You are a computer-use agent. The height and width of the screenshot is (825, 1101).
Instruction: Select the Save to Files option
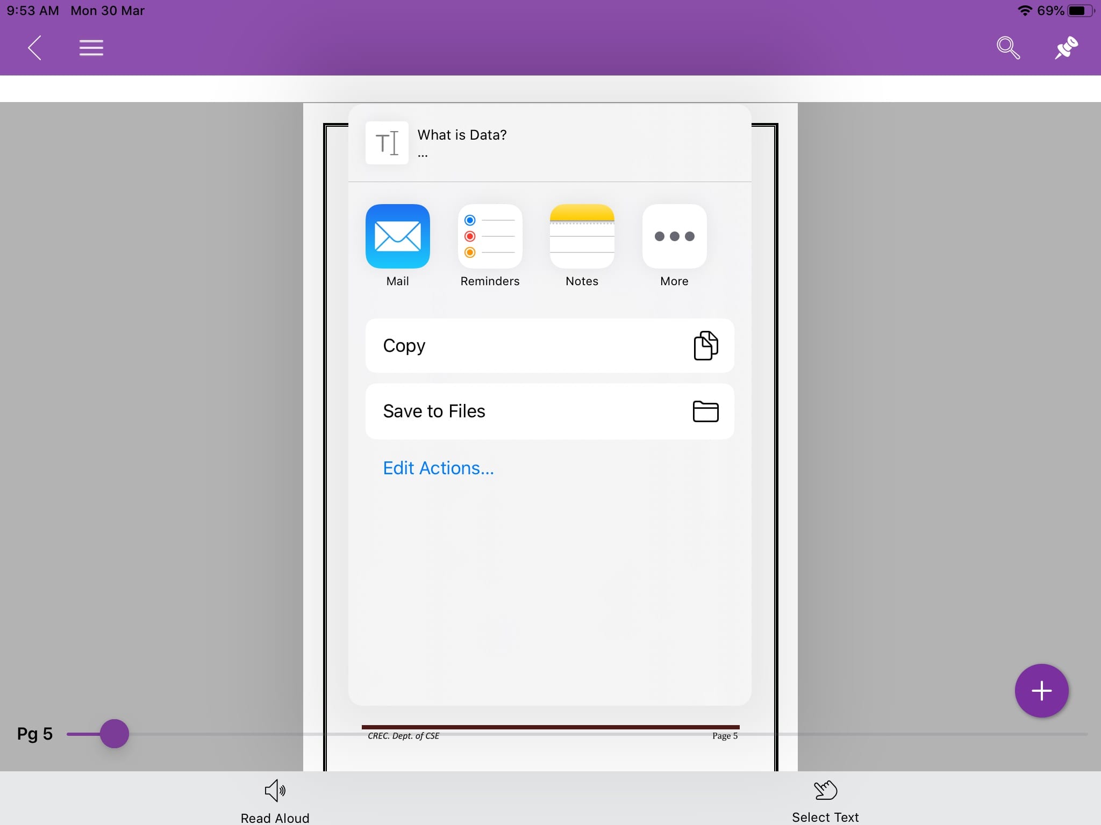(549, 411)
